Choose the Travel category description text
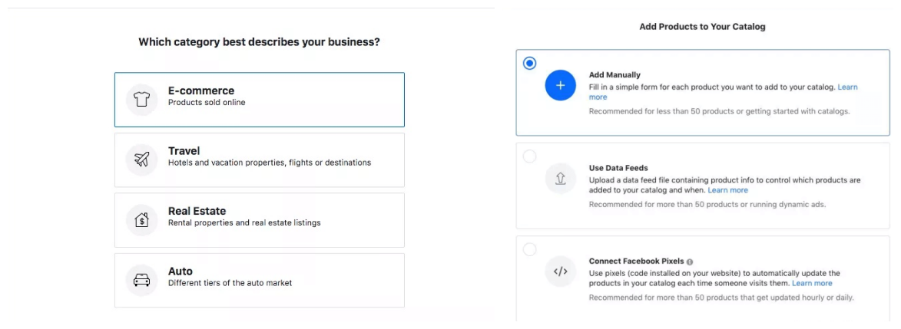 (269, 163)
